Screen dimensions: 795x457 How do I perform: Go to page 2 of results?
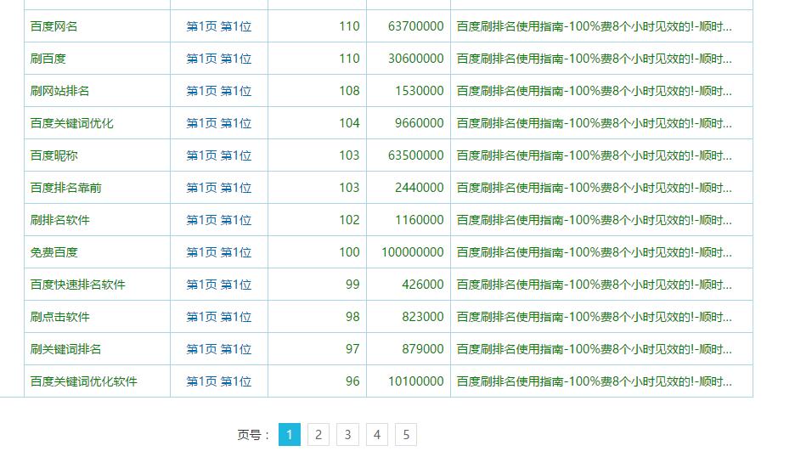click(318, 435)
